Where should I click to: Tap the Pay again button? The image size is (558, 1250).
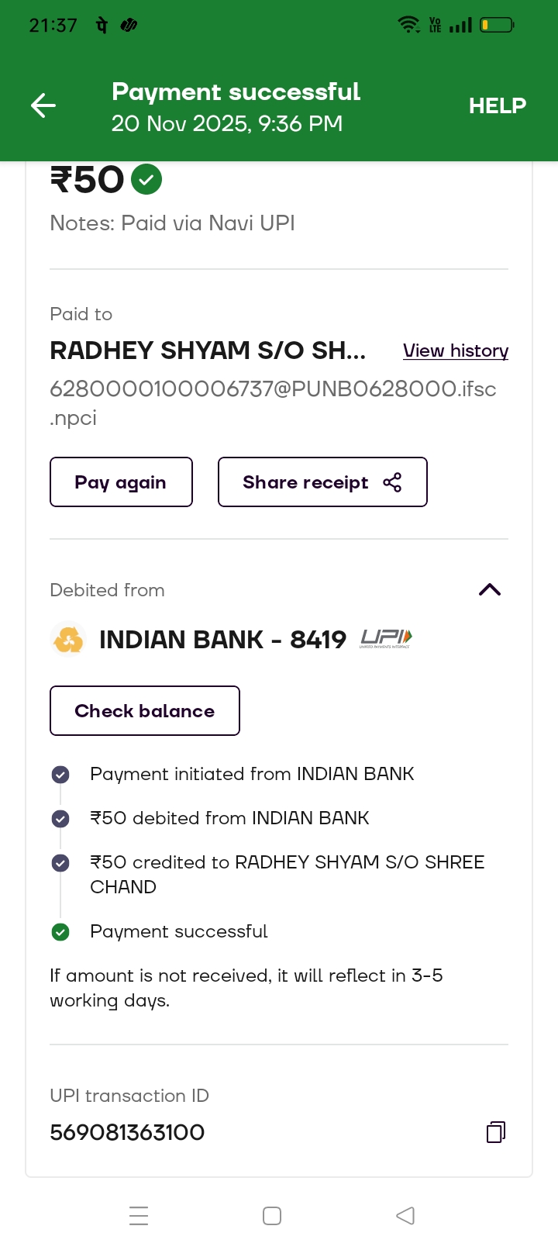[x=121, y=482]
